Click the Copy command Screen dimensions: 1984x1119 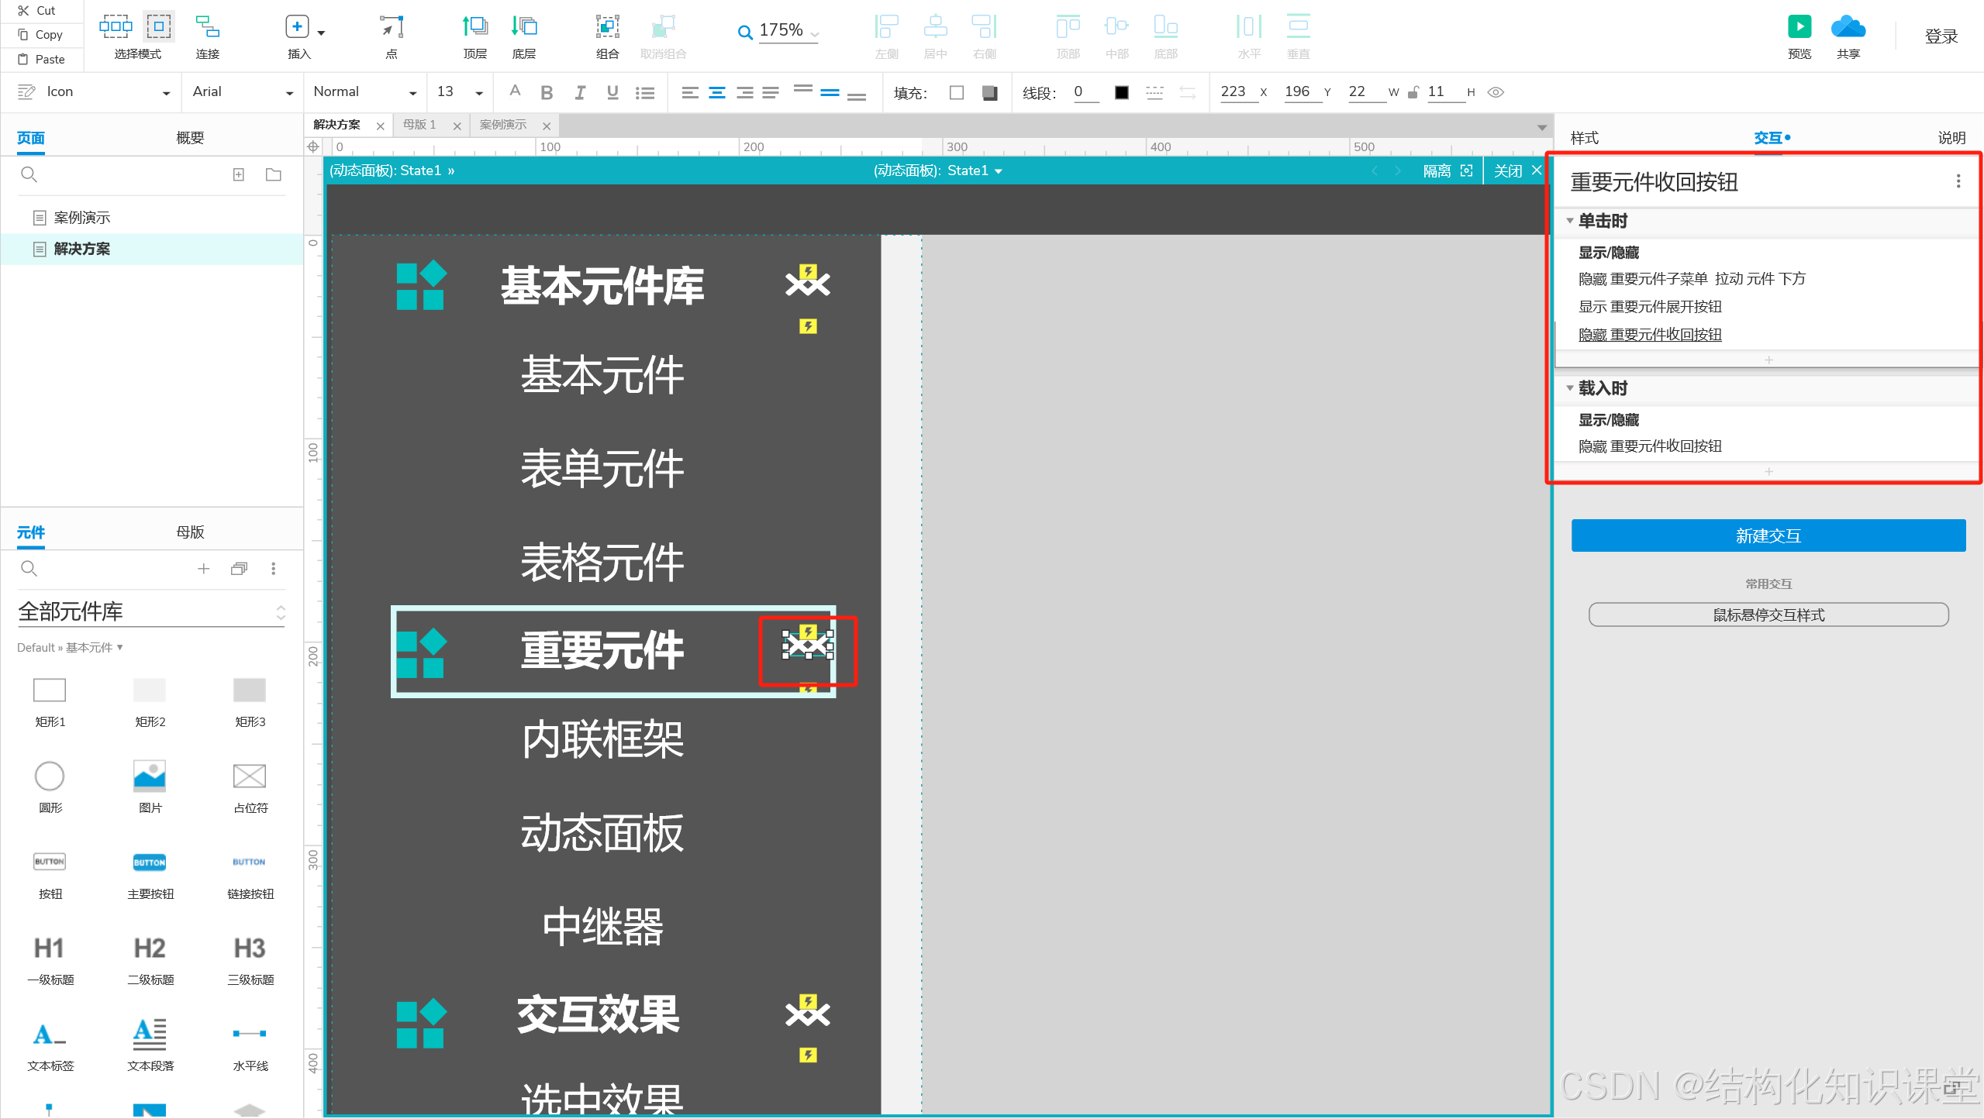(40, 35)
